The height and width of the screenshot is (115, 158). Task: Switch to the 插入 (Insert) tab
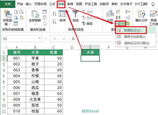29,4
